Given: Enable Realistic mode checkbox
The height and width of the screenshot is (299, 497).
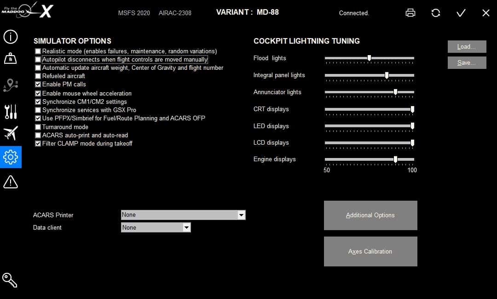Looking at the screenshot, I should 38,51.
